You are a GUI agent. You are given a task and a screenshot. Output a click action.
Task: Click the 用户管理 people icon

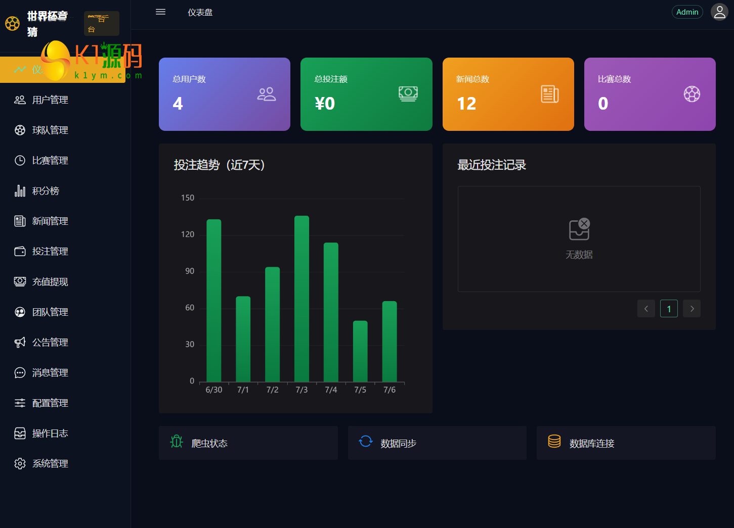20,100
